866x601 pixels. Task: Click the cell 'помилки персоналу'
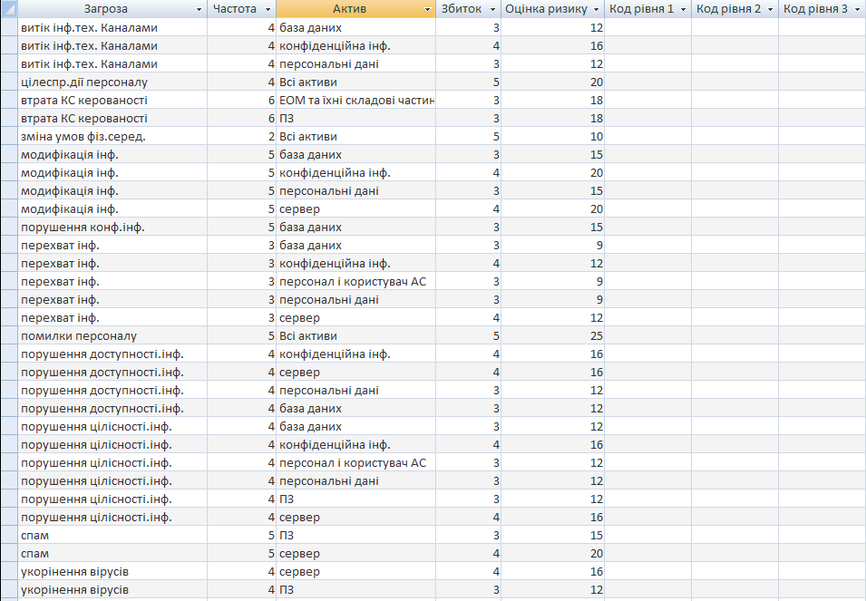112,336
